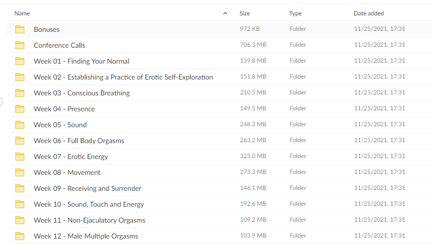Select the Week 05 Sound folder icon
The height and width of the screenshot is (244, 432).
(x=20, y=125)
